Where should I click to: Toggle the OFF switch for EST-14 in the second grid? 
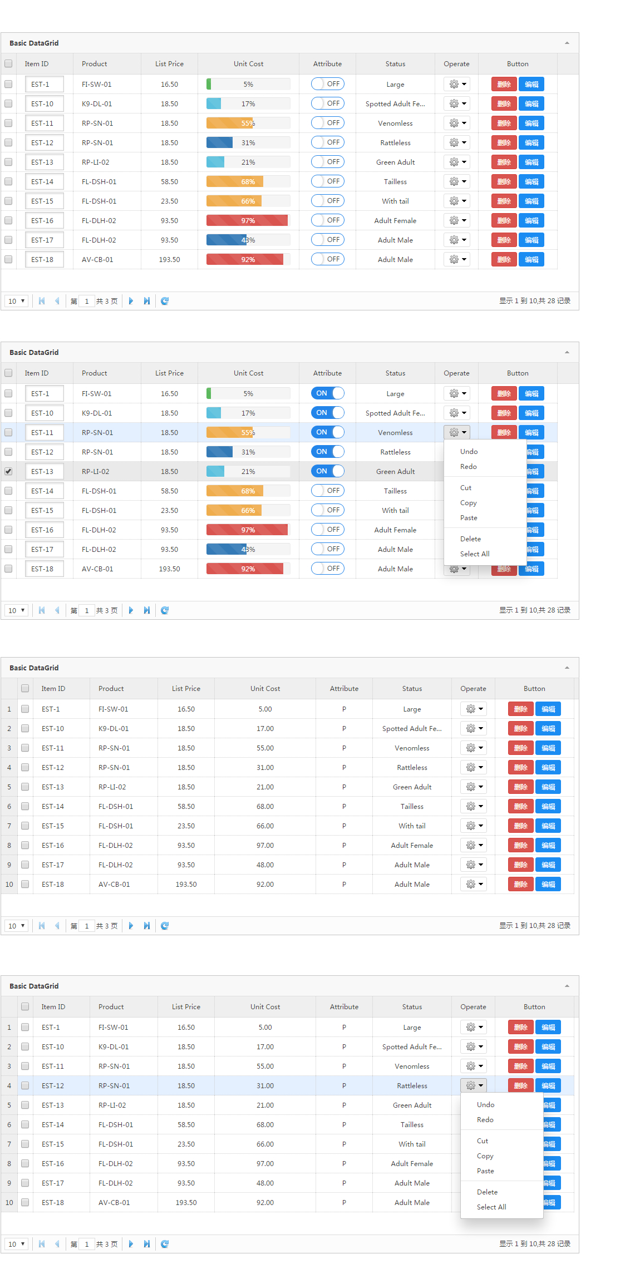coord(328,491)
